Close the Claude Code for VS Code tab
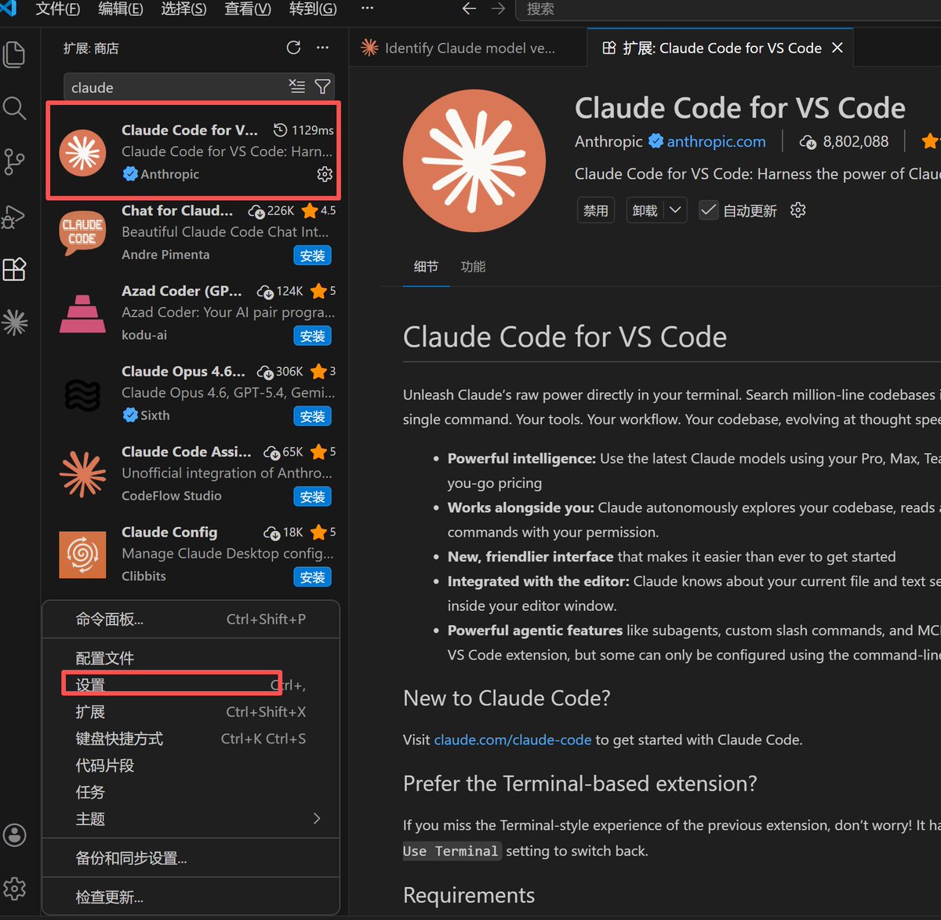 pyautogui.click(x=837, y=48)
